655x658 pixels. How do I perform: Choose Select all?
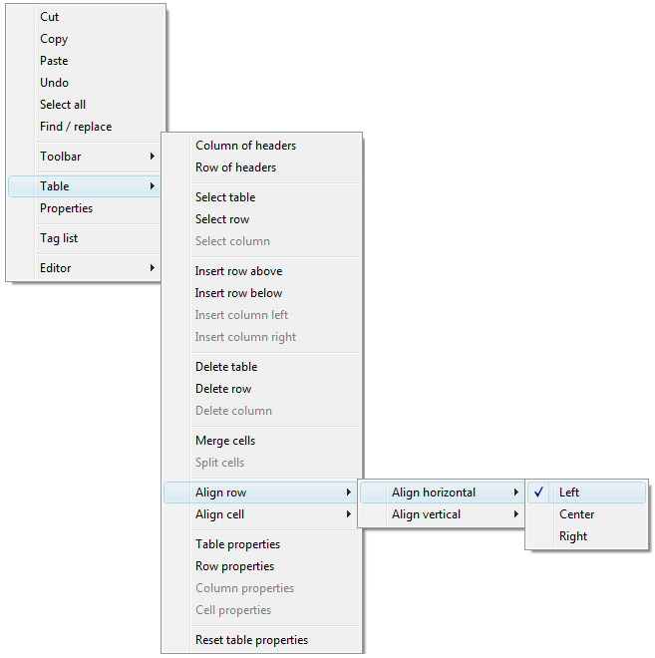pyautogui.click(x=85, y=105)
